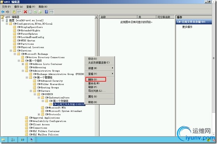Open the 操作(A) menu
217x144 pixels.
19,7
